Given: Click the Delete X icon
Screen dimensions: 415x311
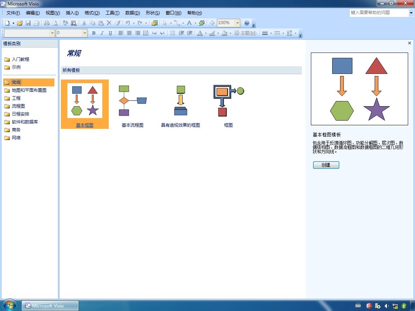Looking at the screenshot, I should coord(109,23).
